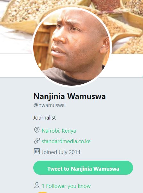Open the 1 Follower you know link
The image size is (143, 193).
coord(66,186)
